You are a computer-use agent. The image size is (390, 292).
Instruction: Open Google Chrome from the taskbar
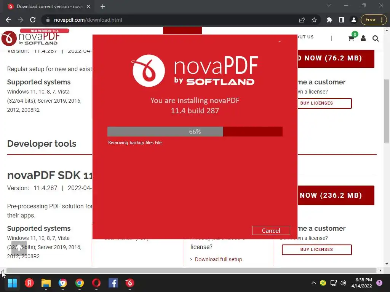coord(80,283)
